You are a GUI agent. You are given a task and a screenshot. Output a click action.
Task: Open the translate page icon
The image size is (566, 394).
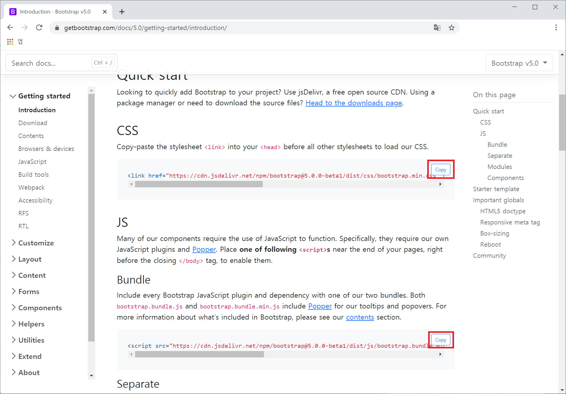pos(437,28)
